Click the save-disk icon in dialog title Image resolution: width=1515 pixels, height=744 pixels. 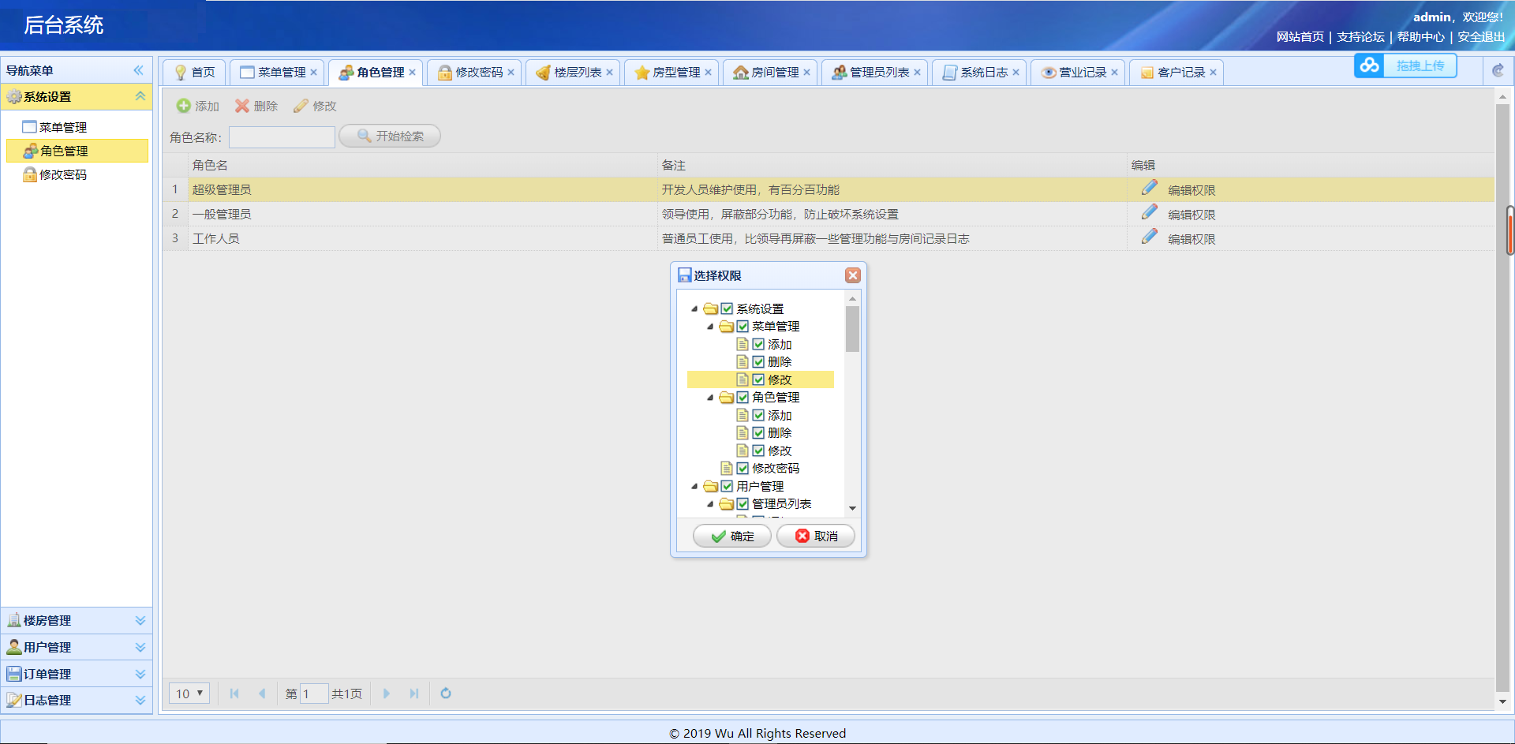tap(685, 275)
